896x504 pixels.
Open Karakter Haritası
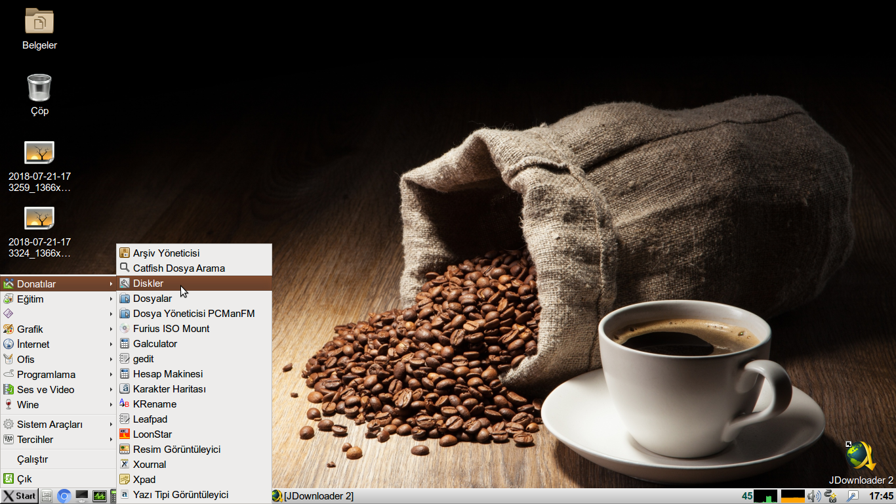(x=194, y=389)
